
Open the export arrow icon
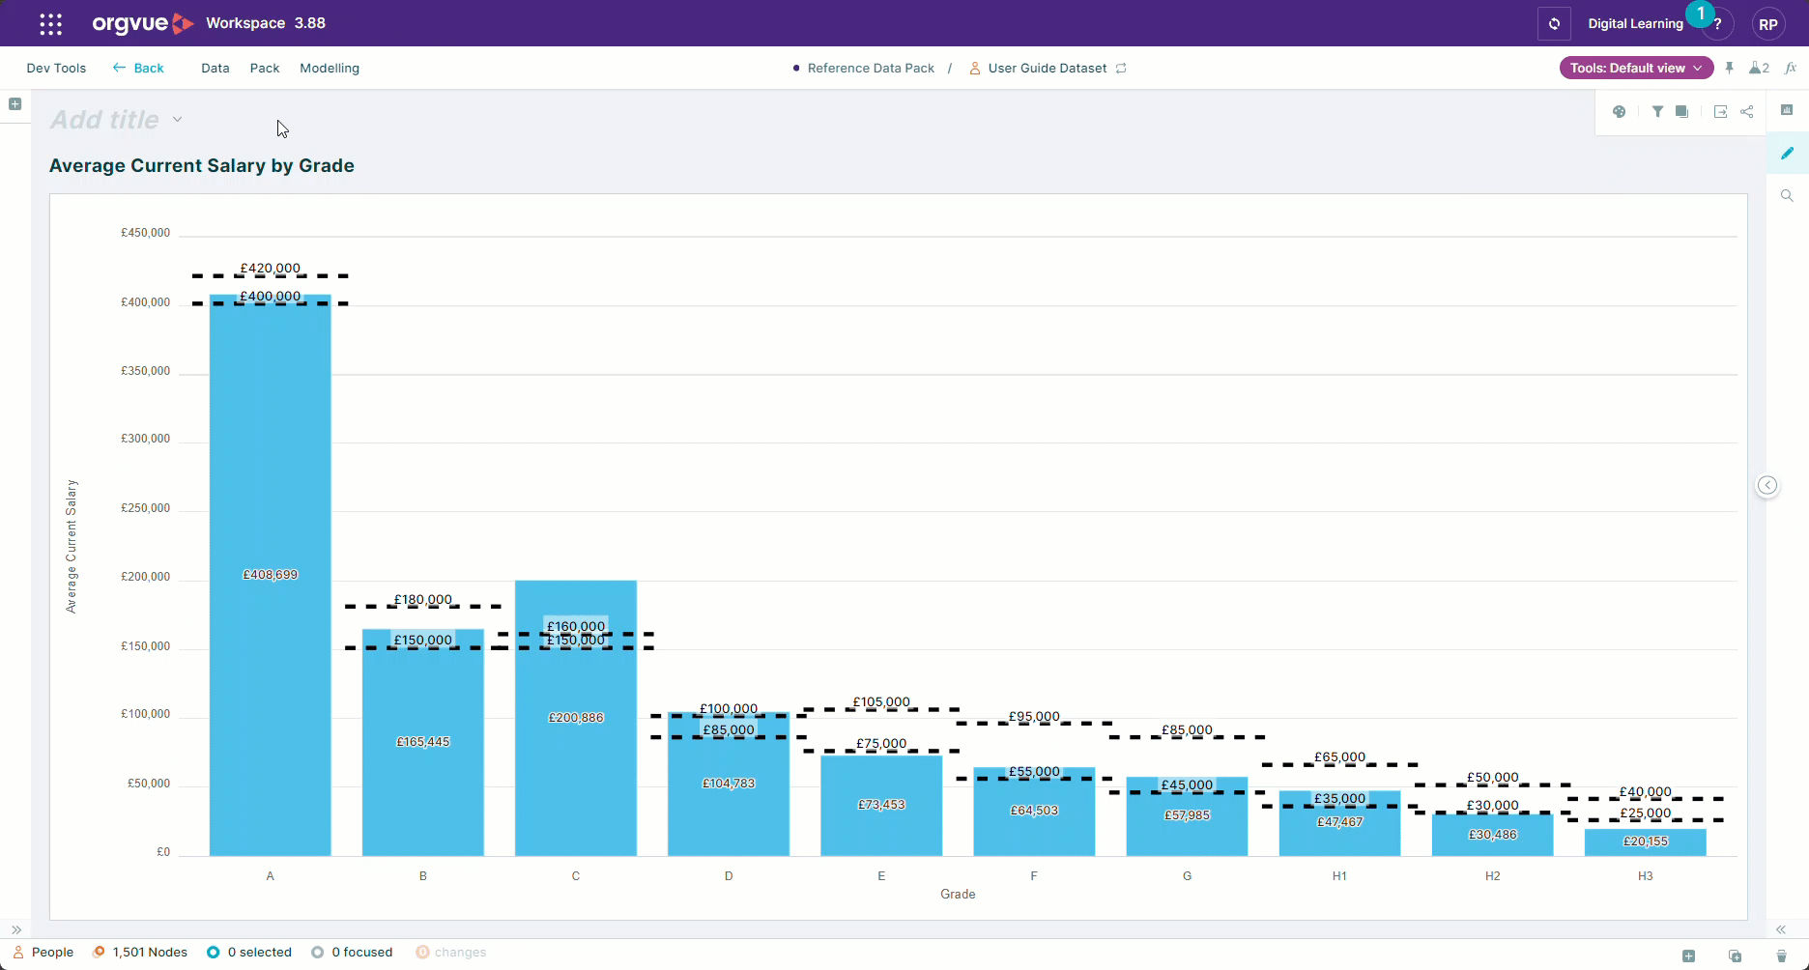(1720, 112)
